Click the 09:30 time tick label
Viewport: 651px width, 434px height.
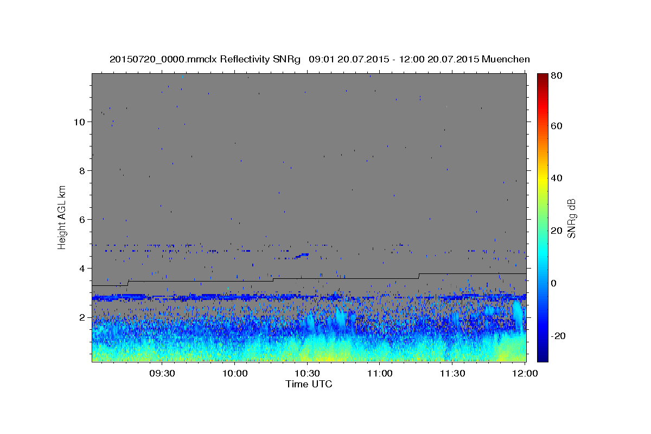coord(162,374)
